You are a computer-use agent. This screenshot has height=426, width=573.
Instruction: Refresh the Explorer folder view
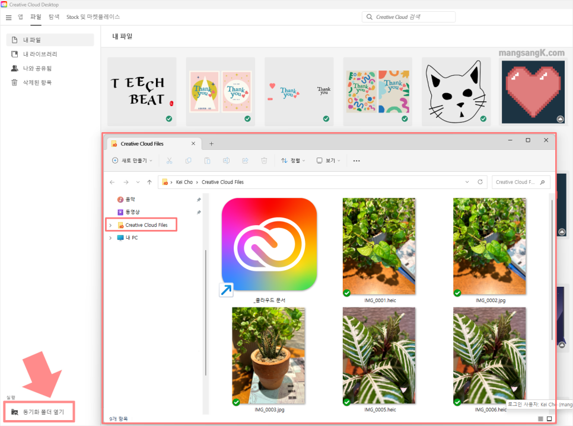tap(480, 182)
